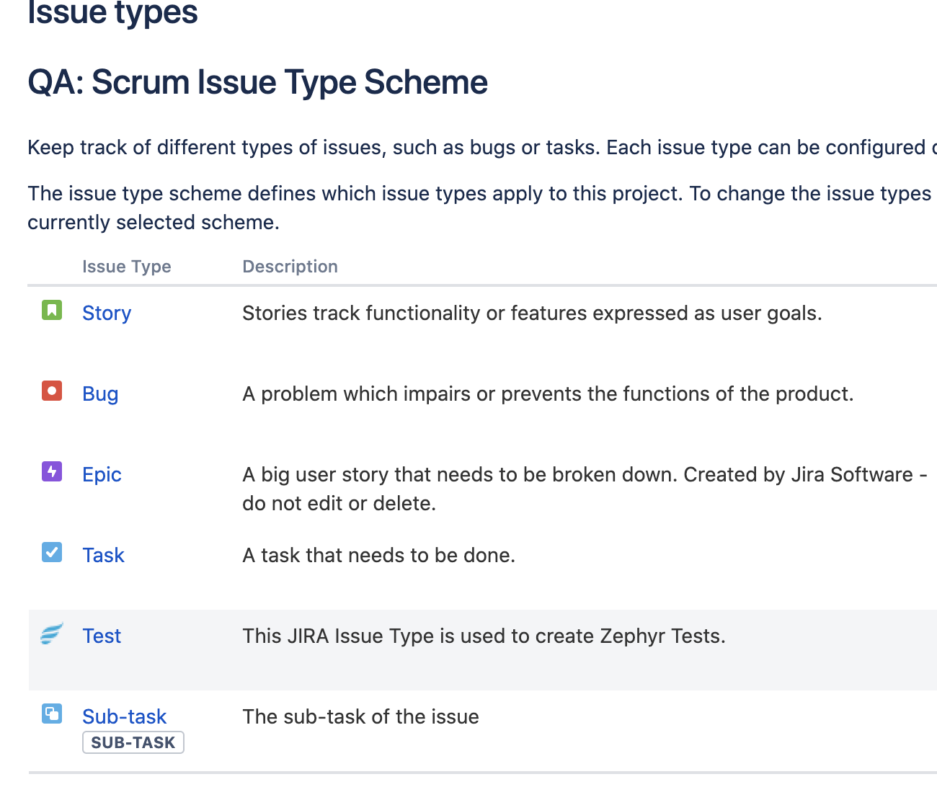Click the purple Epic lightning icon
Image resolution: width=937 pixels, height=800 pixels.
pyautogui.click(x=52, y=472)
